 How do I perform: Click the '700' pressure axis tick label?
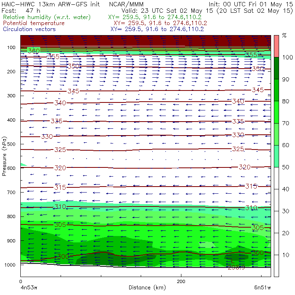11,192
